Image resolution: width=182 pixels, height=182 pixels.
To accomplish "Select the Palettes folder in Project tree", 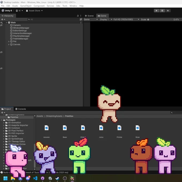I will (x=14, y=117).
